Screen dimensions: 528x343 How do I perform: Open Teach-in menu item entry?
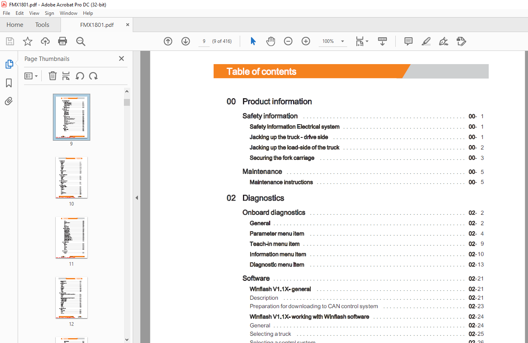275,244
